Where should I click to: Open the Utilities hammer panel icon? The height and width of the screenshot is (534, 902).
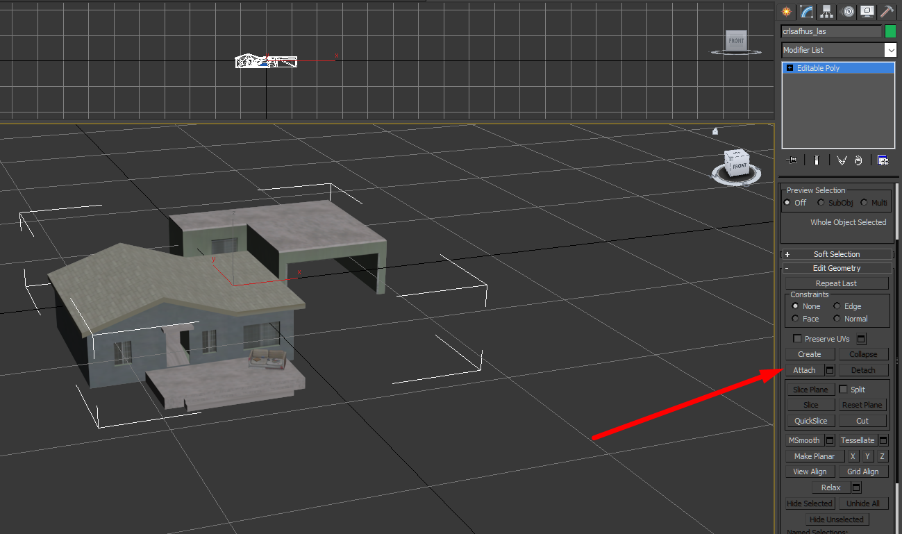(887, 12)
